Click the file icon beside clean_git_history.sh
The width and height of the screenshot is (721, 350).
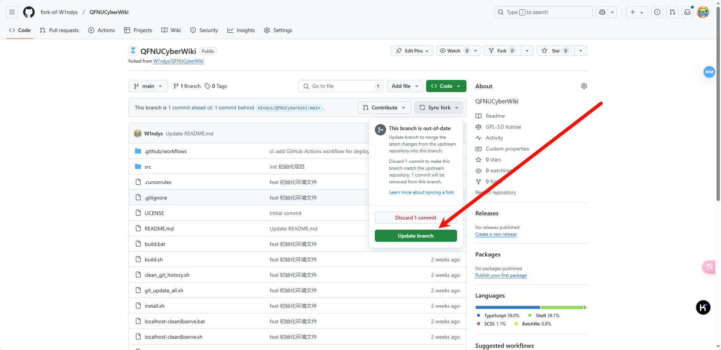pos(138,275)
